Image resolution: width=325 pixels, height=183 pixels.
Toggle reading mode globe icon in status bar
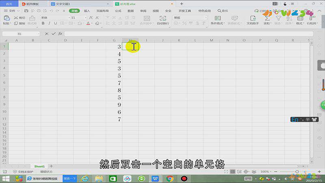pyautogui.click(x=246, y=172)
